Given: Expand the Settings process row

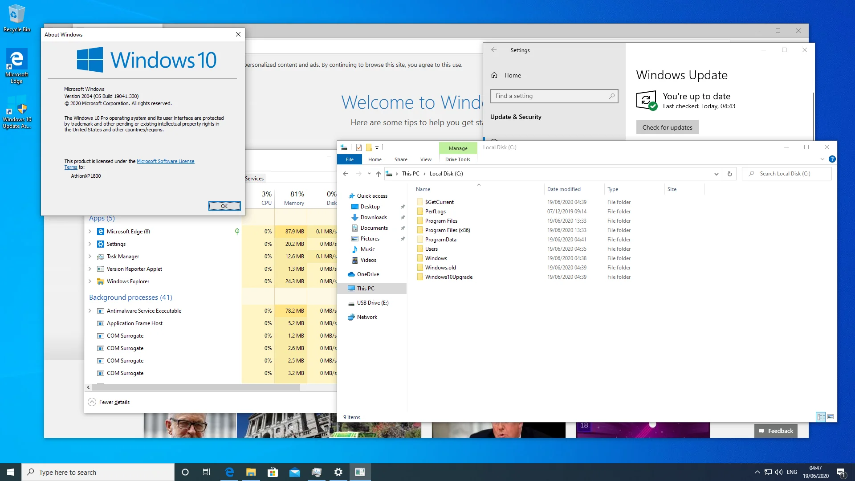Looking at the screenshot, I should (90, 244).
